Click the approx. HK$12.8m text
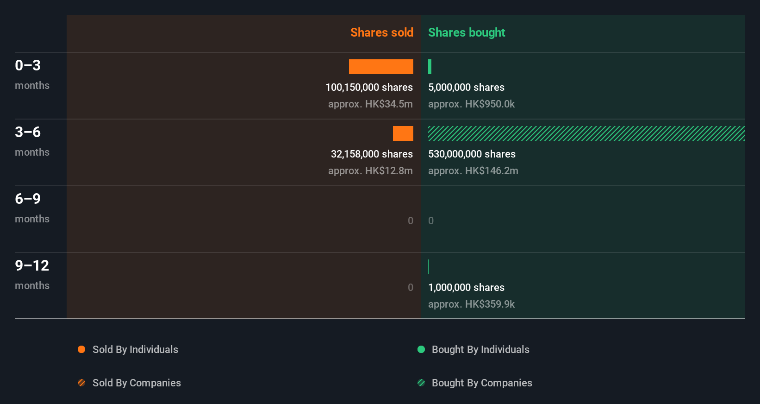Viewport: 760px width, 404px height. coord(370,171)
